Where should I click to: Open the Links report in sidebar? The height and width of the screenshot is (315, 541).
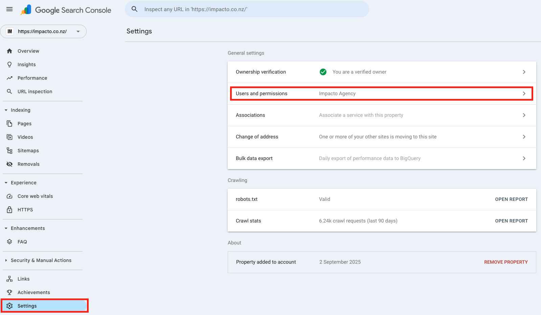[24, 279]
